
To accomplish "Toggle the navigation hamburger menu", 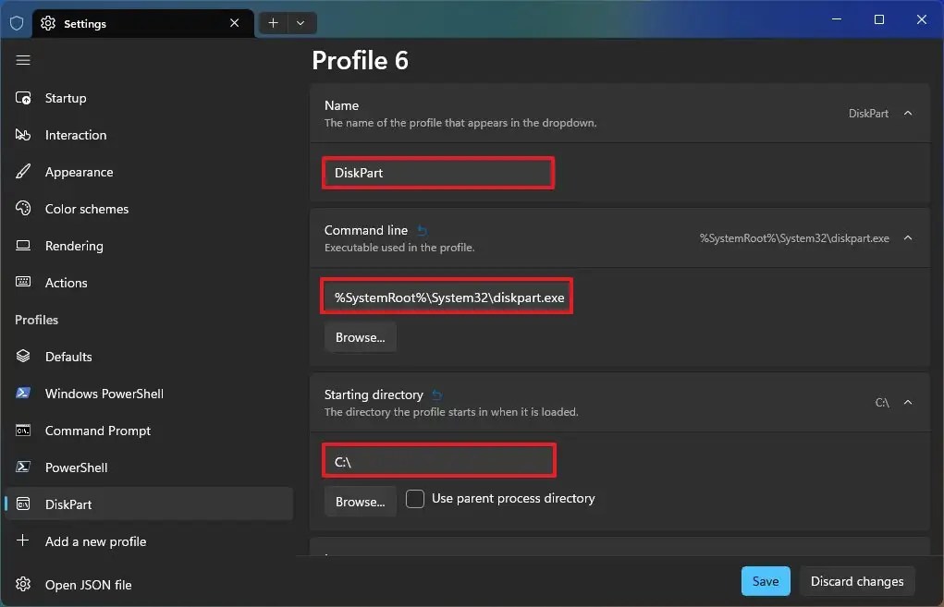I will pos(23,60).
